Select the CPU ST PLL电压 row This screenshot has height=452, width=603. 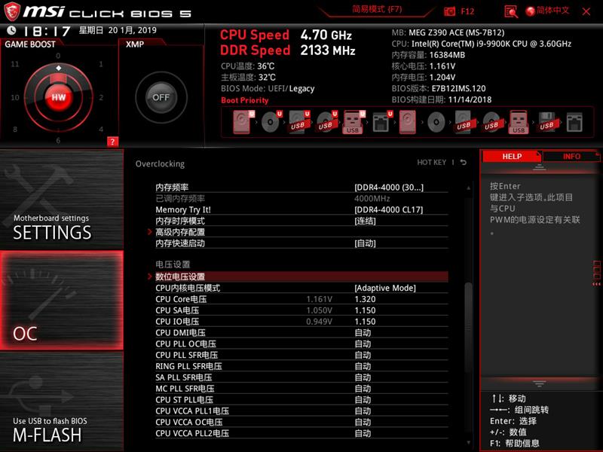point(301,399)
